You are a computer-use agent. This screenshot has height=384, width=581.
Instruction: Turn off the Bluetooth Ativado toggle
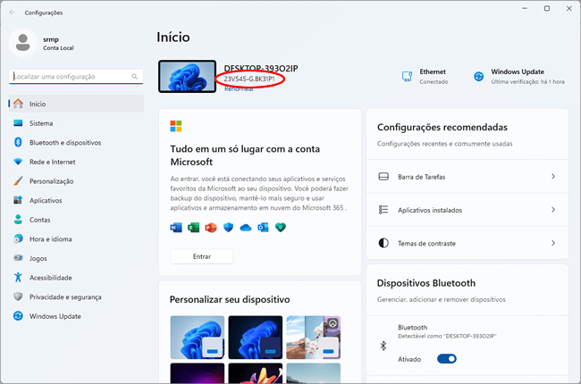click(x=447, y=359)
